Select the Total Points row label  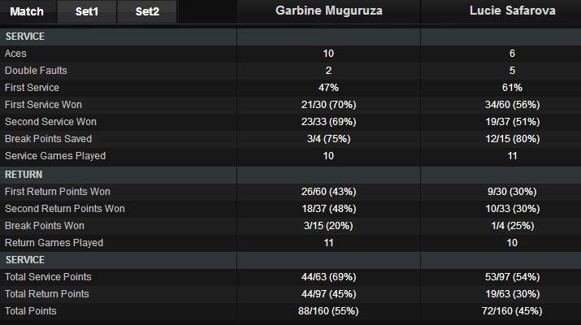point(31,310)
